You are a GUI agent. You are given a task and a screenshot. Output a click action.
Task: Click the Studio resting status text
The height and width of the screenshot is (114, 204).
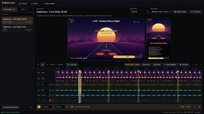(169, 112)
